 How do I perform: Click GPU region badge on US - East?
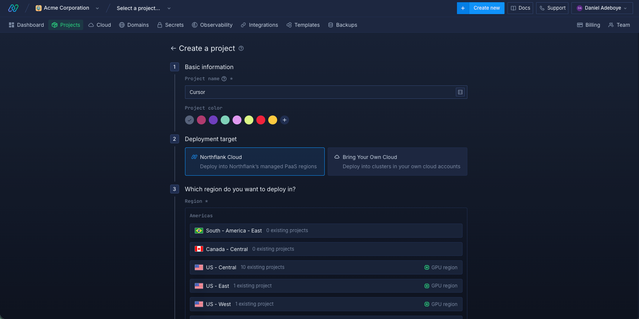click(x=441, y=286)
